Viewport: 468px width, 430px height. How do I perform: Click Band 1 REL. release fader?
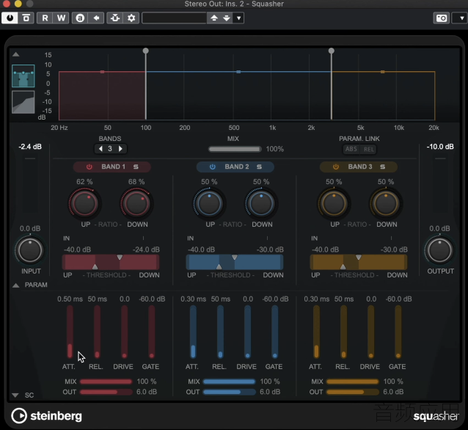coord(97,332)
